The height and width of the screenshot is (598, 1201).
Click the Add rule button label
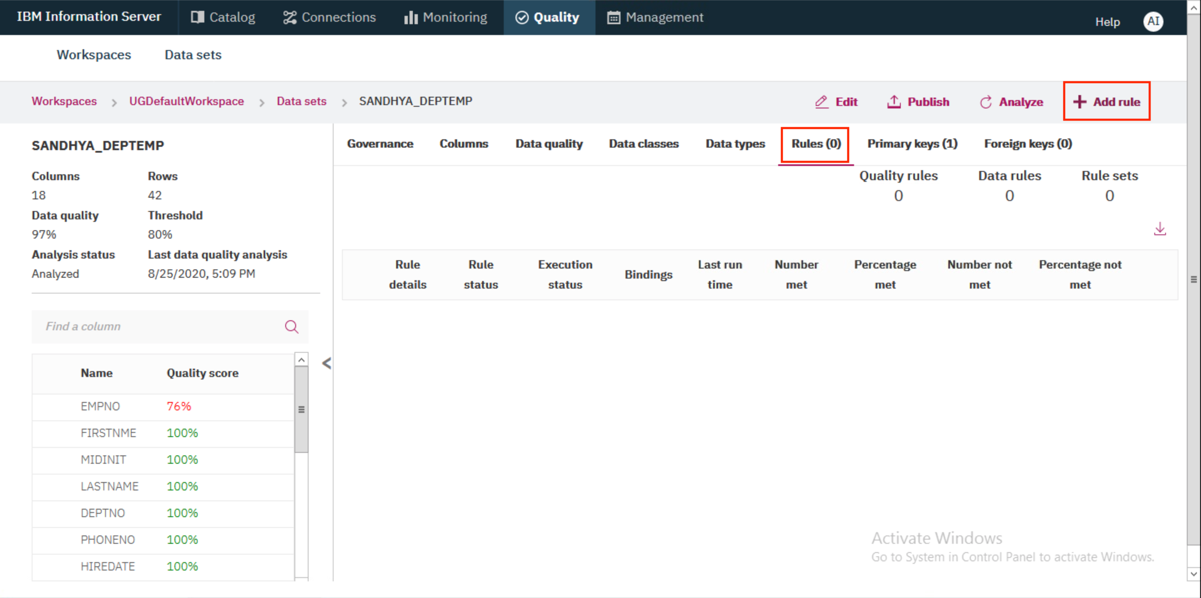pyautogui.click(x=1117, y=102)
